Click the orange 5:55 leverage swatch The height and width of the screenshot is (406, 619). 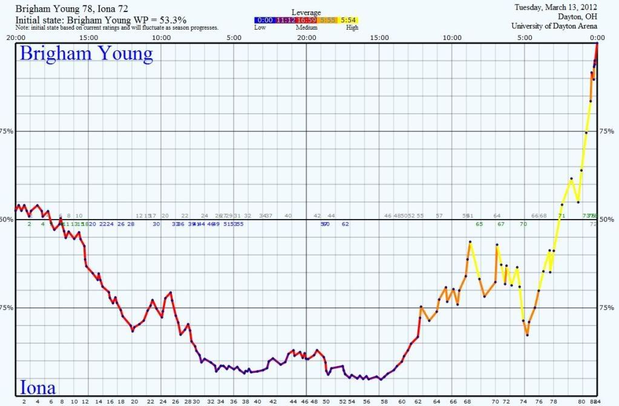point(327,20)
